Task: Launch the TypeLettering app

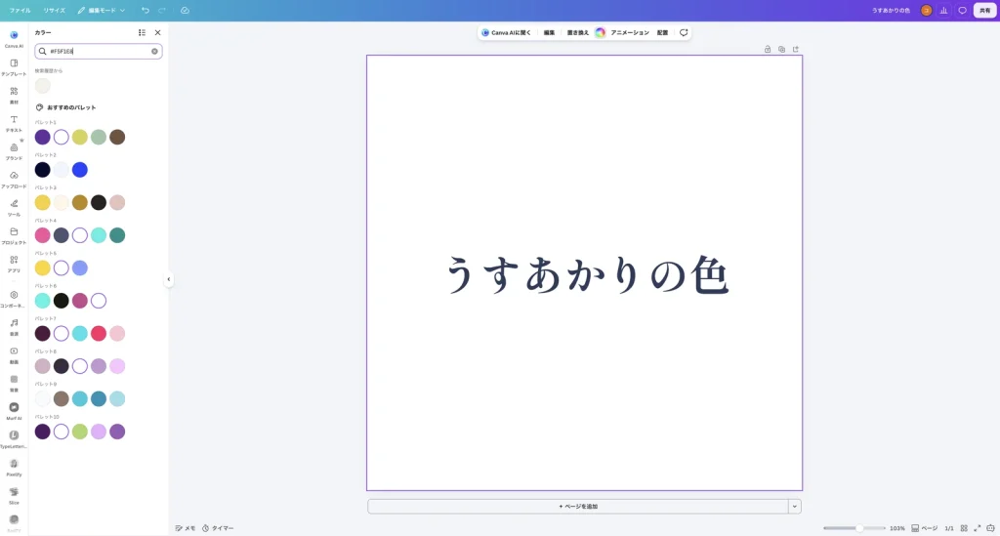Action: 14,438
